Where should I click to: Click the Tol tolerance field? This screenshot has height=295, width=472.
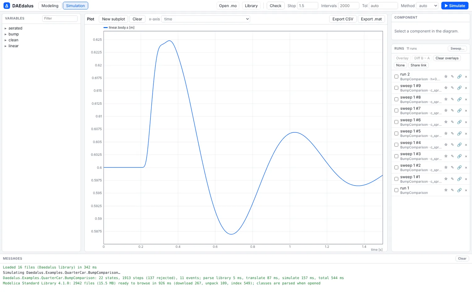[383, 6]
